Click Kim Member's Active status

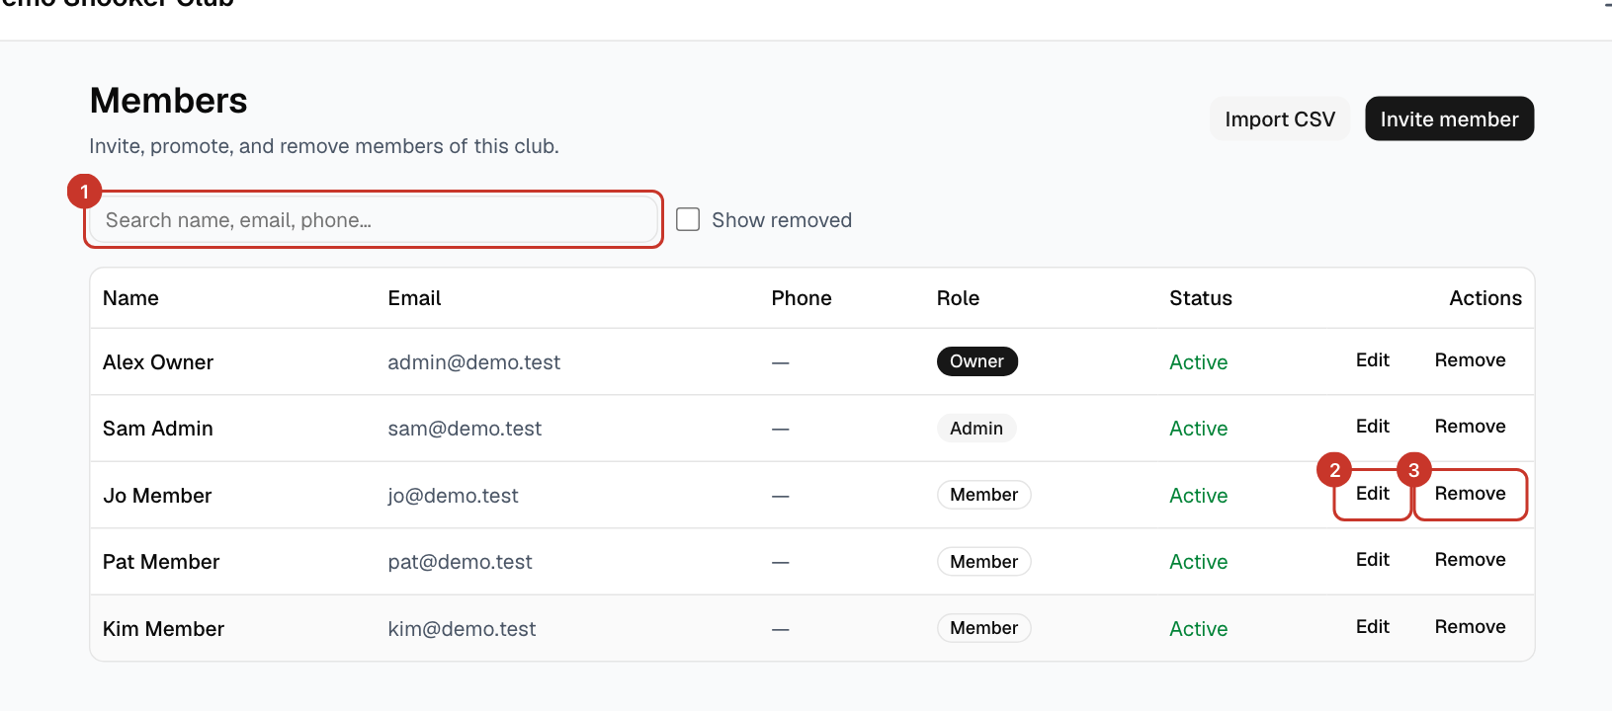tap(1198, 629)
